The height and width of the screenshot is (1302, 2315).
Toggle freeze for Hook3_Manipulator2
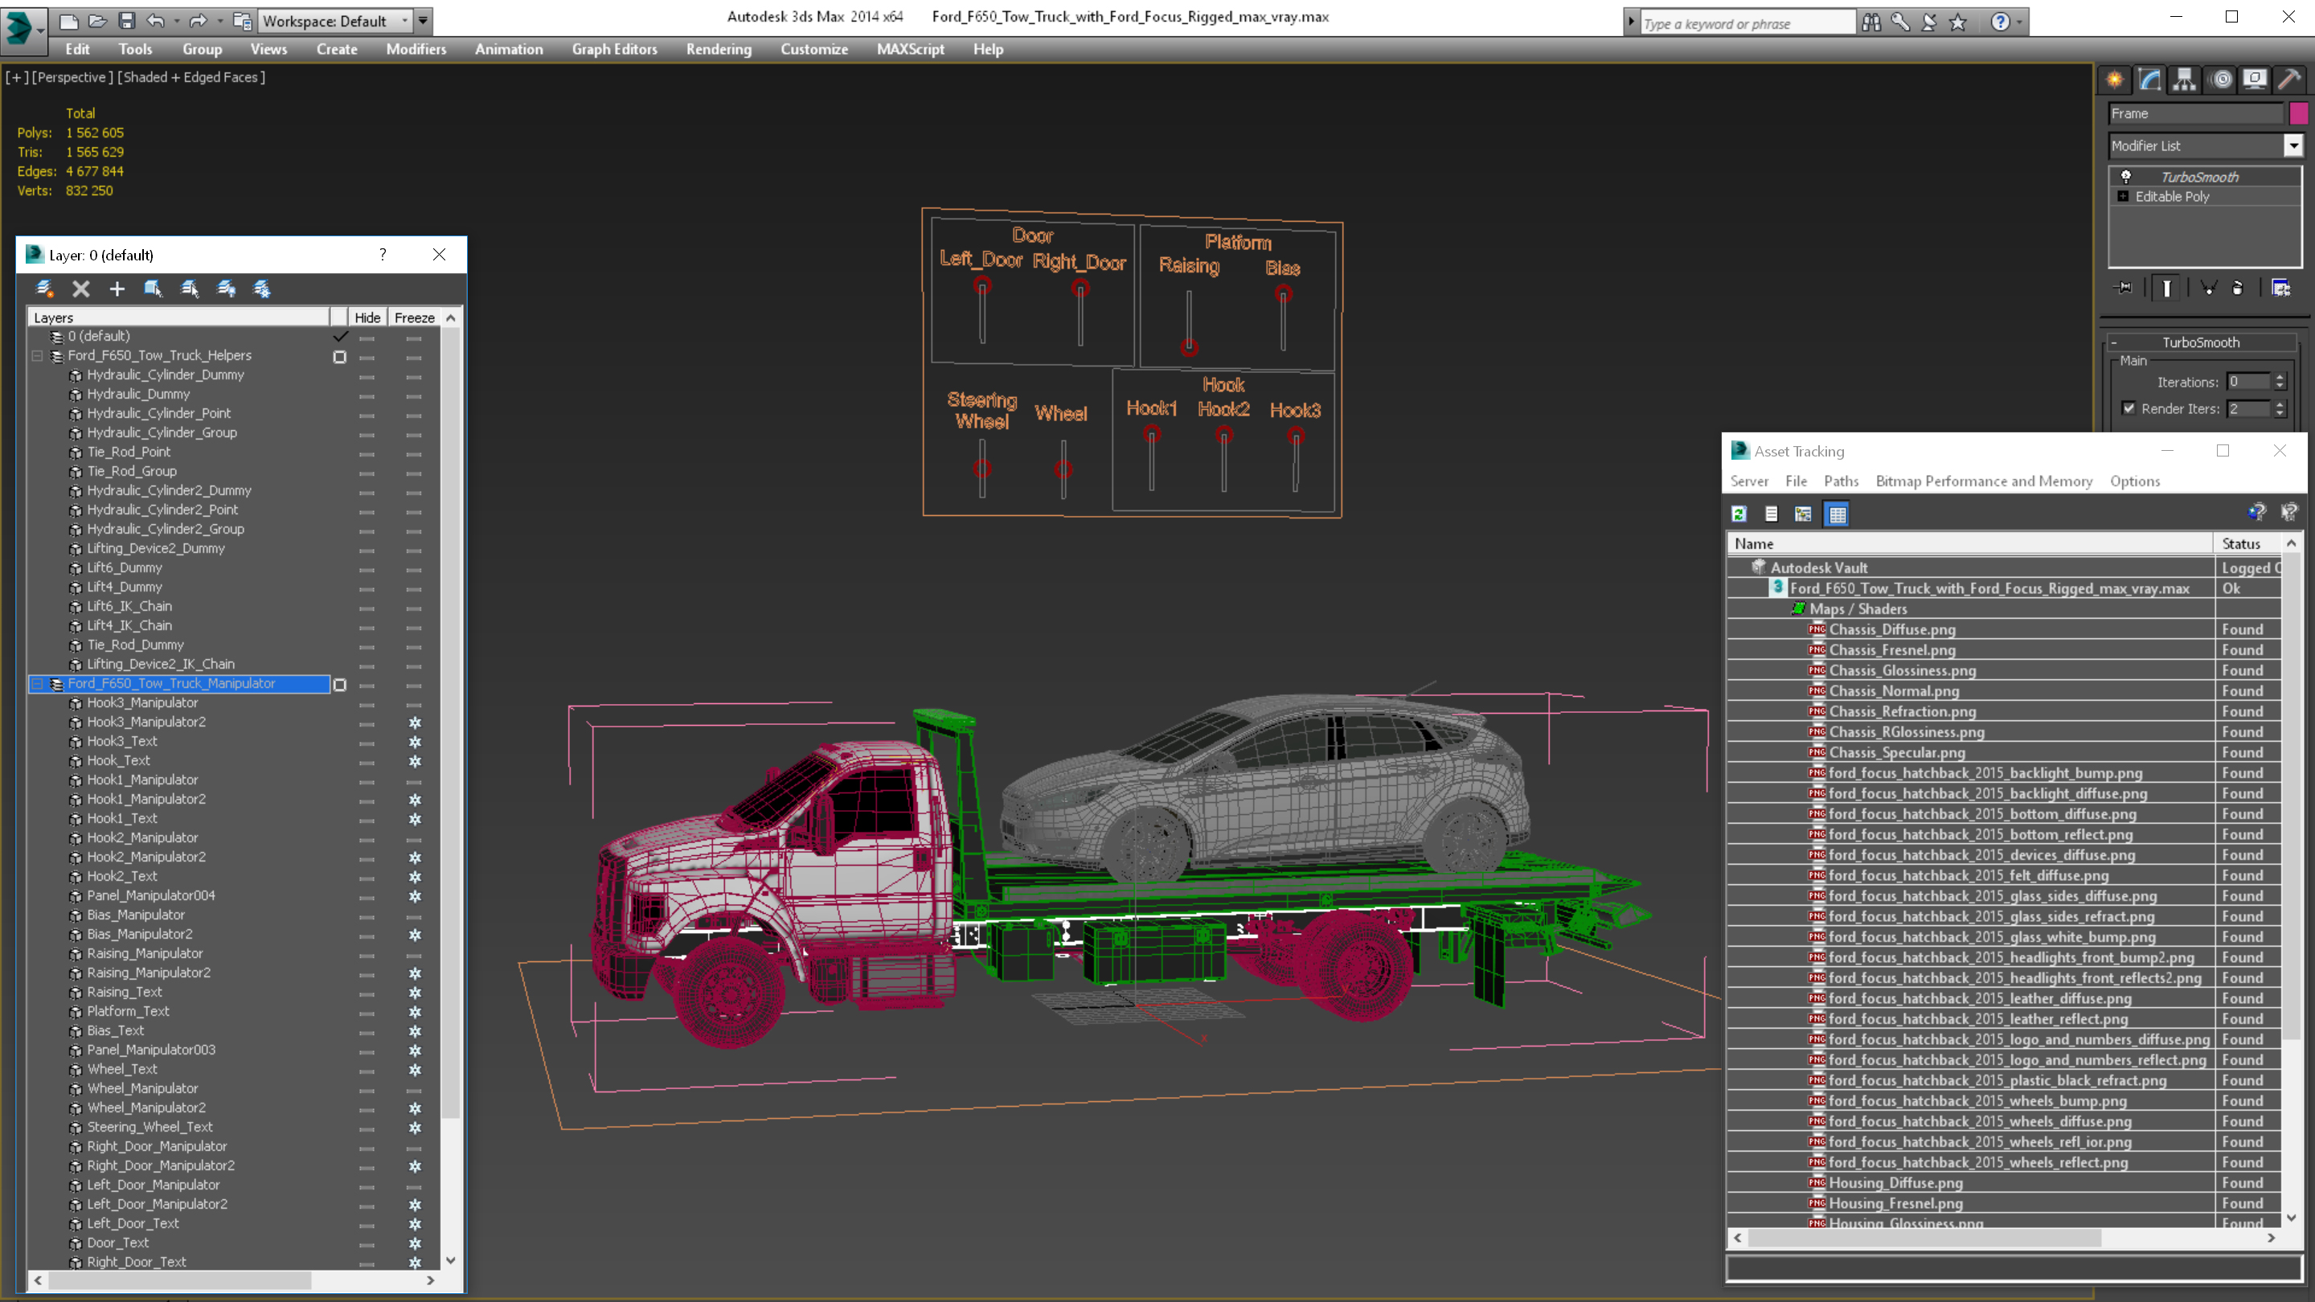414,723
